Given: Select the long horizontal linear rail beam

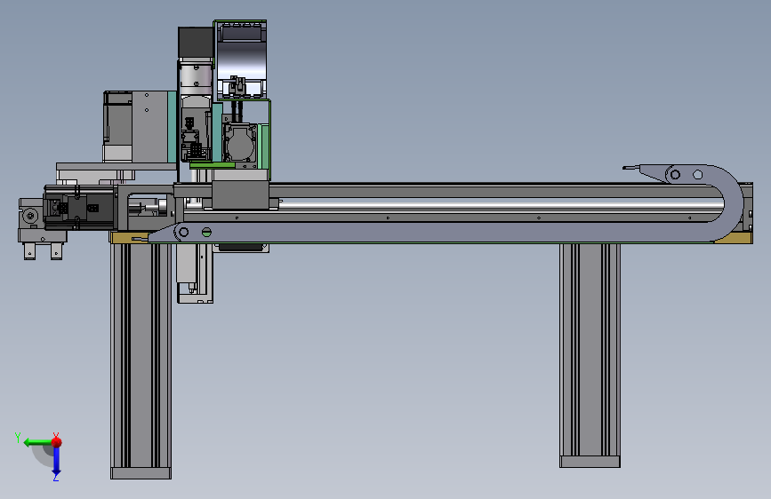Looking at the screenshot, I should pyautogui.click(x=462, y=202).
